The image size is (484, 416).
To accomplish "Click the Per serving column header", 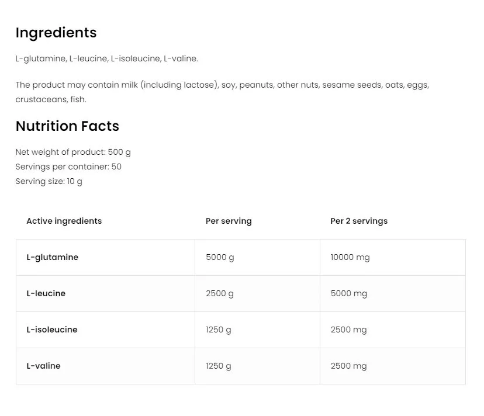I will click(229, 221).
